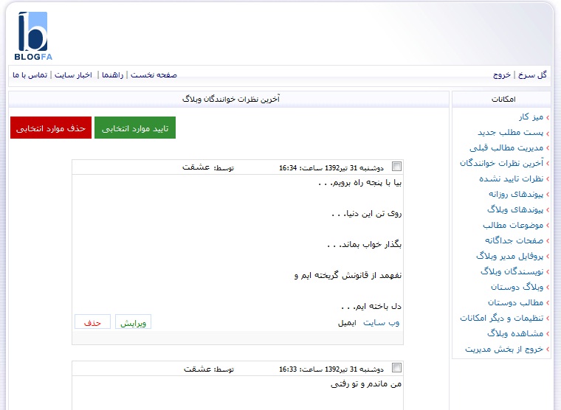
Task: Open پروفایل مدیر وبلاگ link
Action: pos(510,257)
